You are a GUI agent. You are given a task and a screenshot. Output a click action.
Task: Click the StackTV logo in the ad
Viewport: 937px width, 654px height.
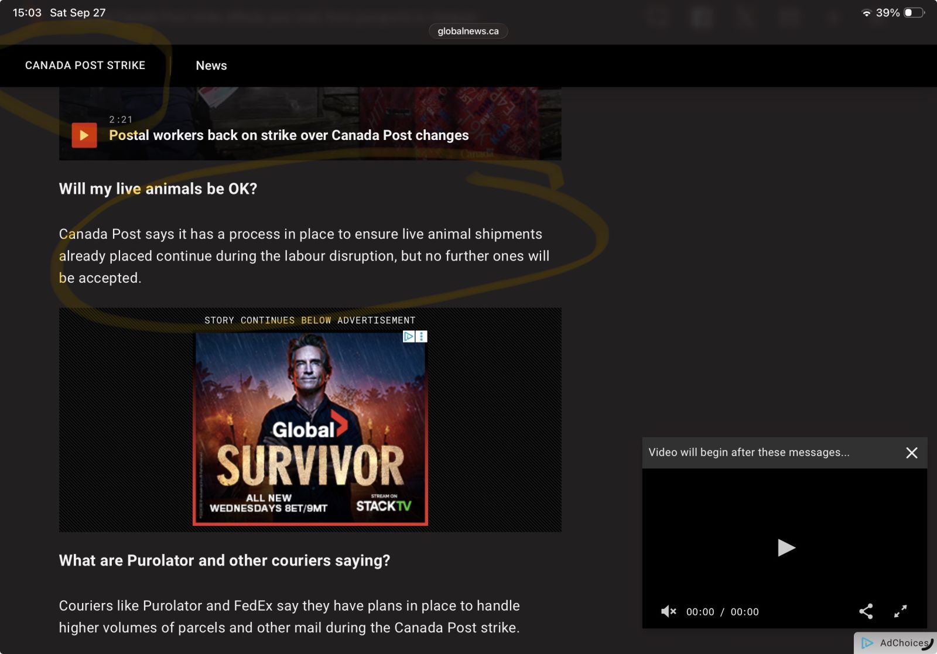point(384,505)
